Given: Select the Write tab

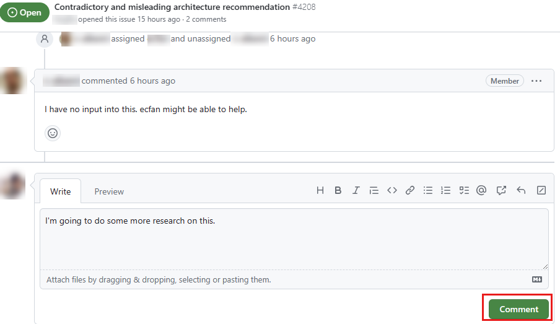Looking at the screenshot, I should 60,191.
